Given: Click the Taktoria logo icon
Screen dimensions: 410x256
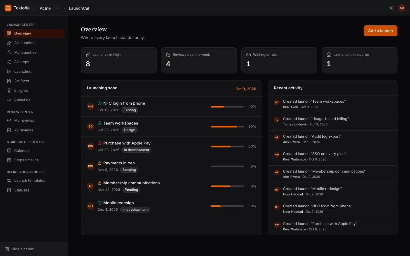Looking at the screenshot, I should 8,8.
